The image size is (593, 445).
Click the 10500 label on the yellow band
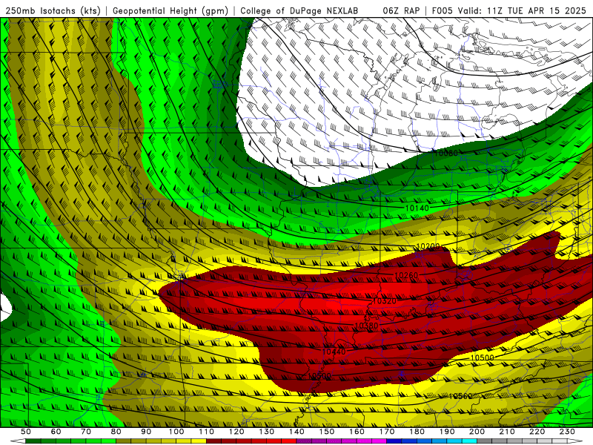point(483,357)
